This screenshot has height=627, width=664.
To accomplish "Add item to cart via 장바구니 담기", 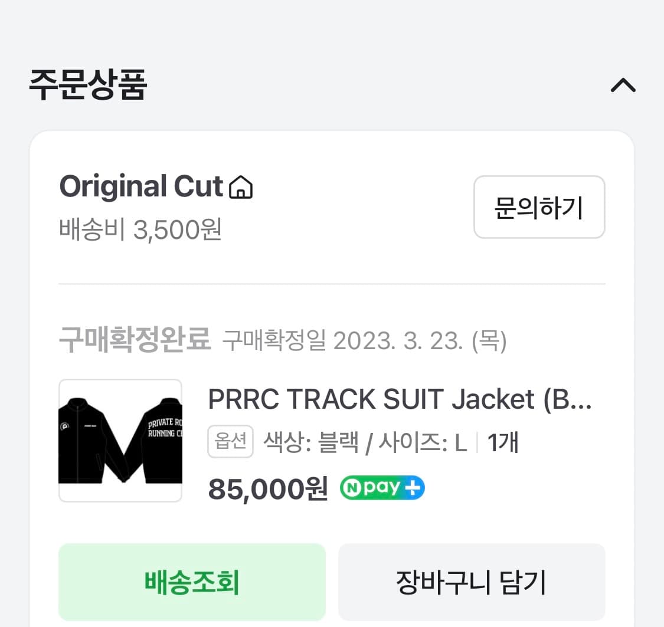I will 471,582.
